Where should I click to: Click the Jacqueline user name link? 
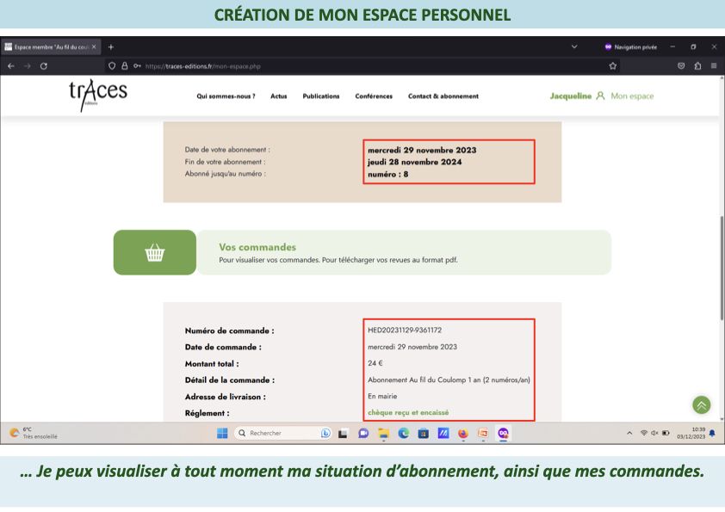571,96
